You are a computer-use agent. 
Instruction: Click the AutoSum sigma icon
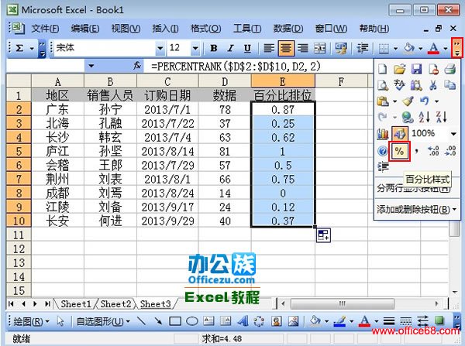pyautogui.click(x=19, y=48)
